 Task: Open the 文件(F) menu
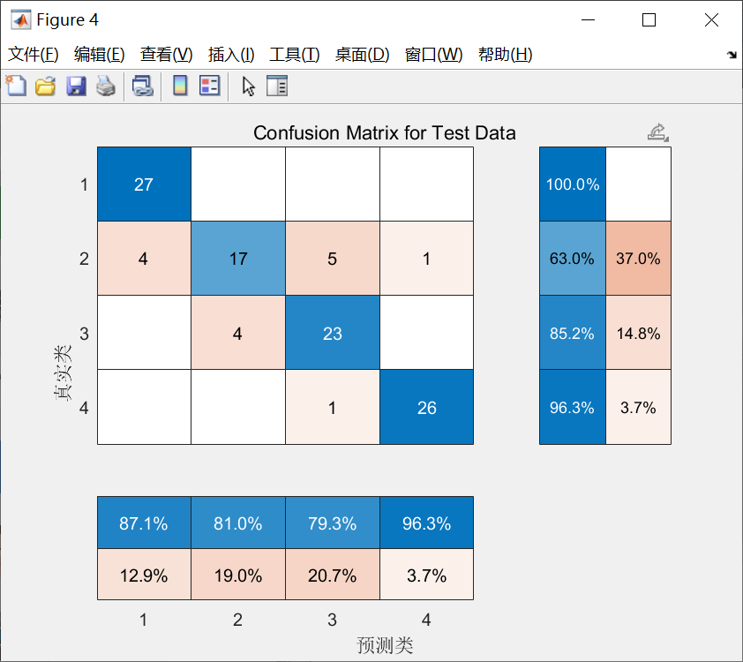34,55
